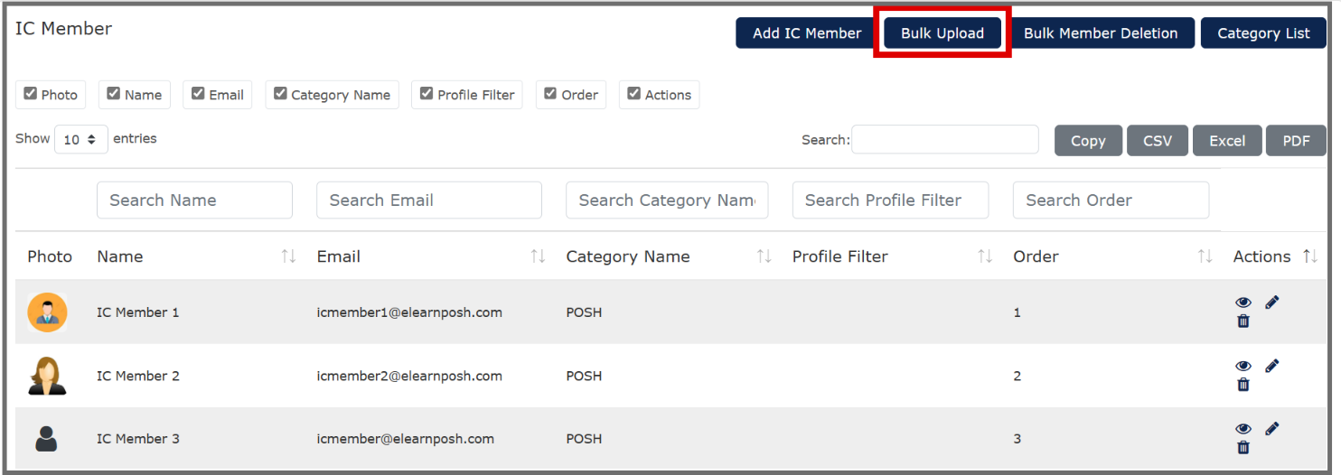1341x475 pixels.
Task: Delete IC Member 3 using trash icon
Action: point(1243,448)
